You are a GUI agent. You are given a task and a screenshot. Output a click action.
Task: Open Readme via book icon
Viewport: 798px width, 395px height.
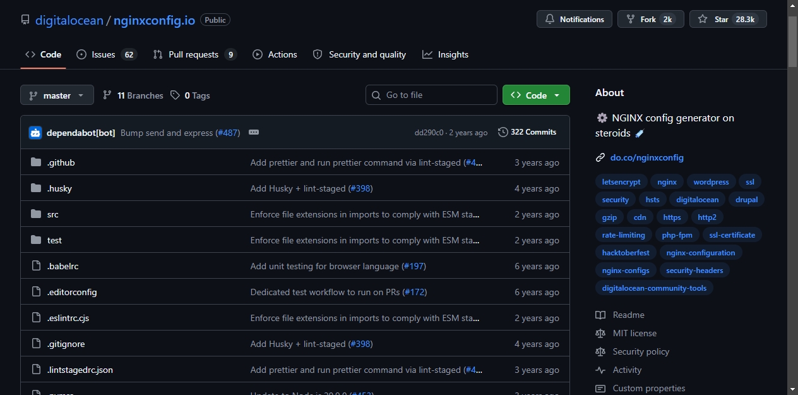coord(600,315)
